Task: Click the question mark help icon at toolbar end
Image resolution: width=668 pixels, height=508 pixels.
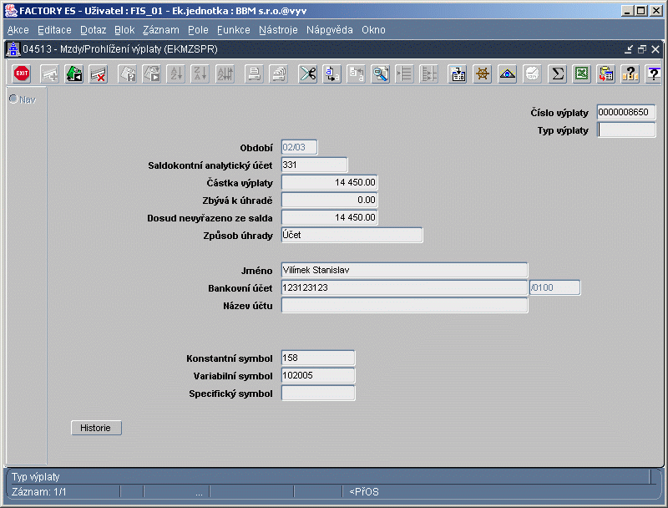Action: (x=654, y=74)
